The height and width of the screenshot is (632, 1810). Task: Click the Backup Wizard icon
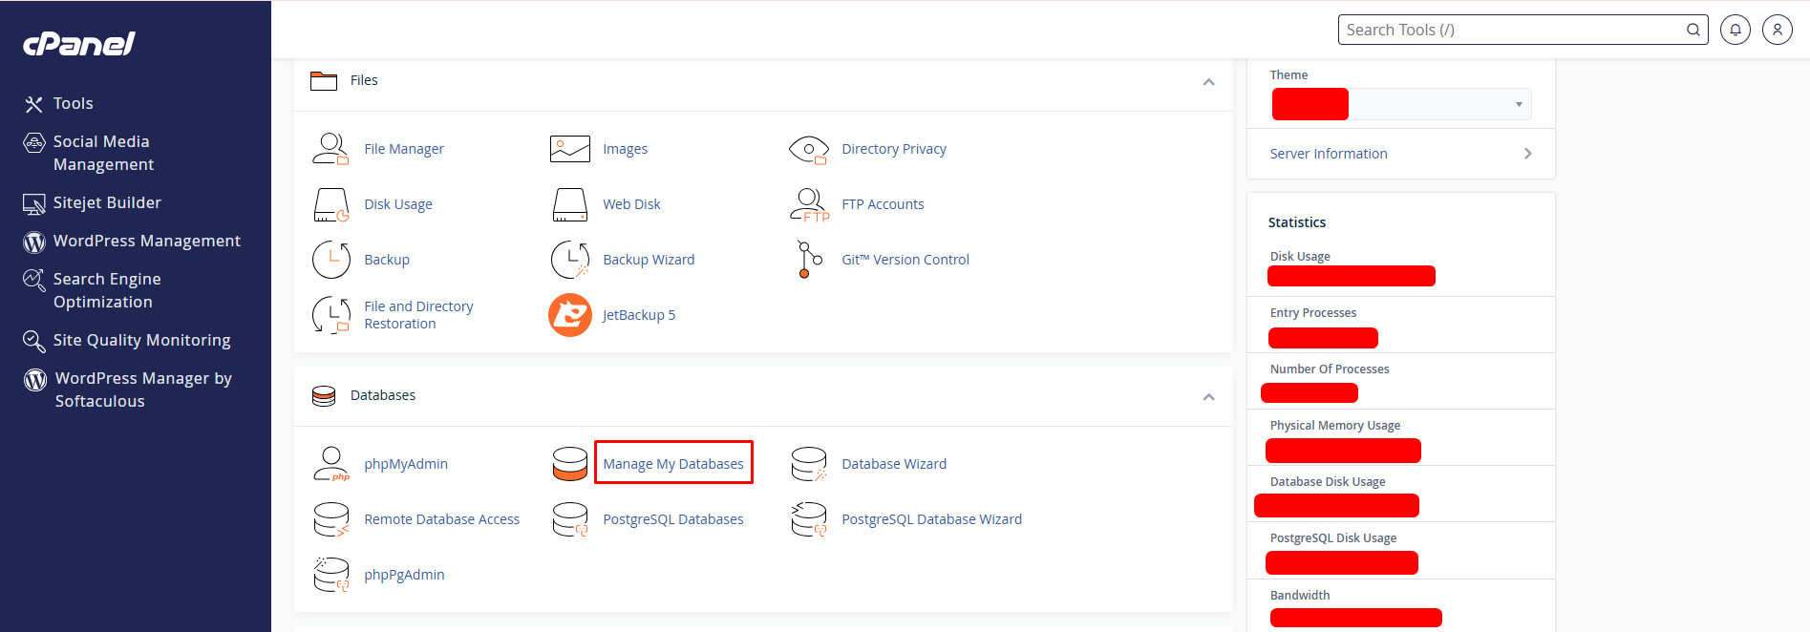point(570,260)
